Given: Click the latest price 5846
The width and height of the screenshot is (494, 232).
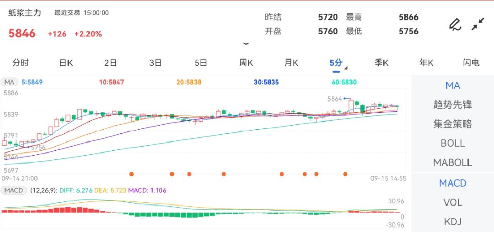Looking at the screenshot, I should click(22, 33).
